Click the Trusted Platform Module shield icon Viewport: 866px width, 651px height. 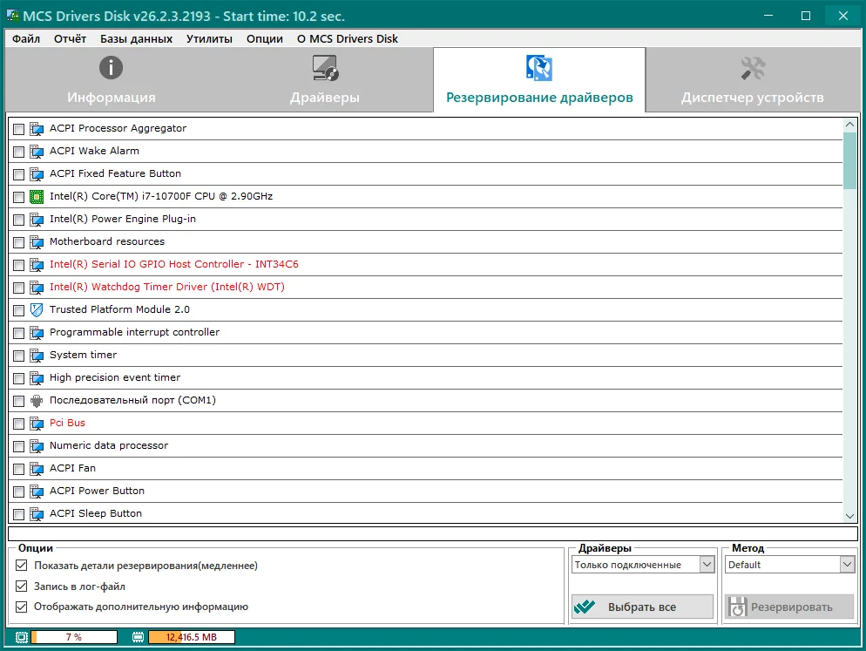(37, 309)
